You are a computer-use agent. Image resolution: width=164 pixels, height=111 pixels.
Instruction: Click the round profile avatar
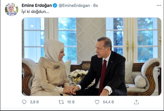12,9
